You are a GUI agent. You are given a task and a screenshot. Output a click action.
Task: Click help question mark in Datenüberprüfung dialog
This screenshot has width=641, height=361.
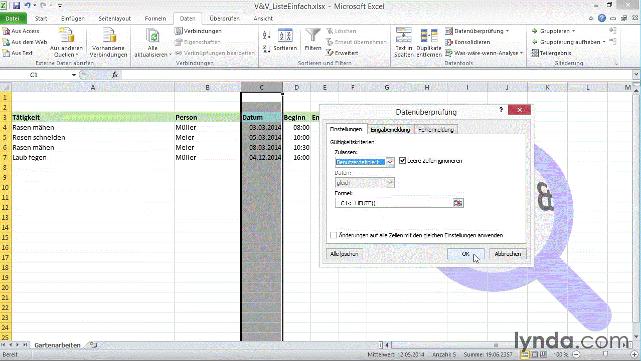pos(501,110)
